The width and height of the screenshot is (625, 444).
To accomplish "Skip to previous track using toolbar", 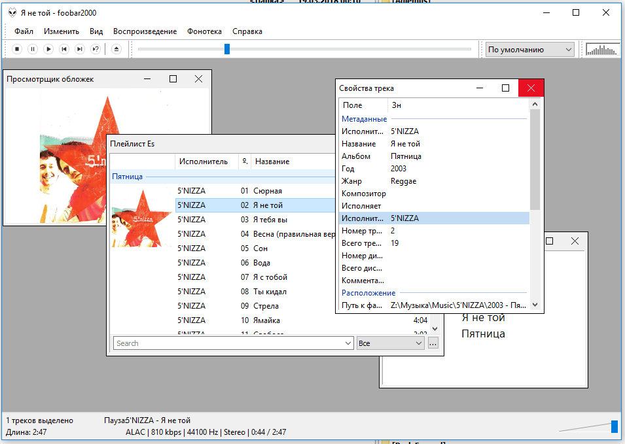I will pyautogui.click(x=64, y=49).
